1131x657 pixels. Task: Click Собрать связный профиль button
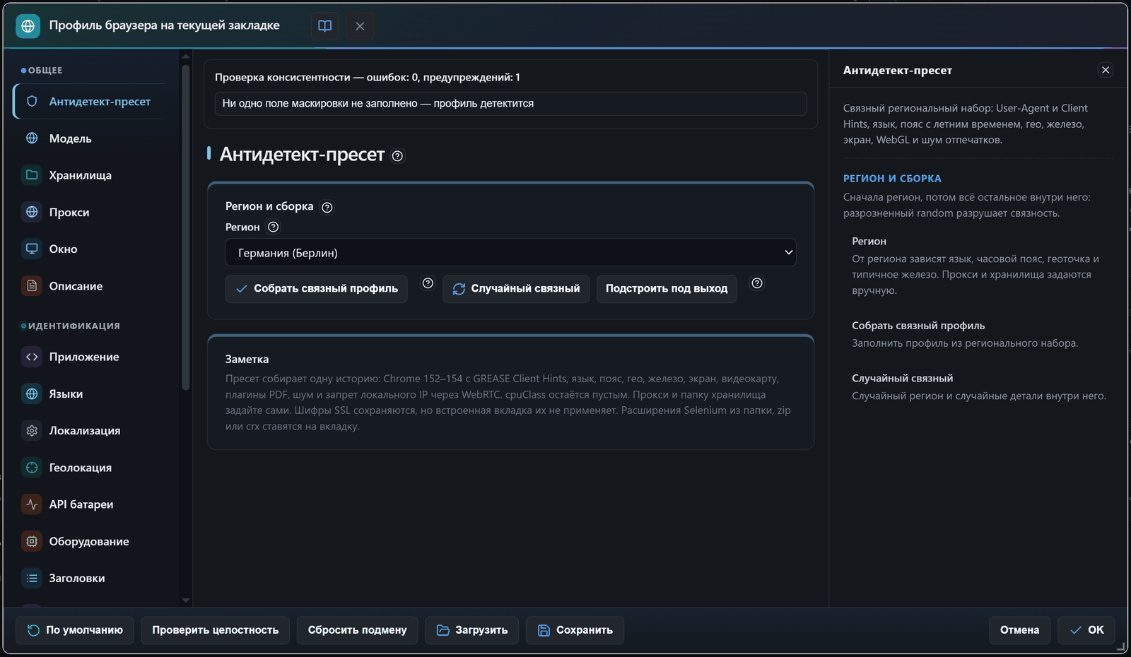click(316, 289)
